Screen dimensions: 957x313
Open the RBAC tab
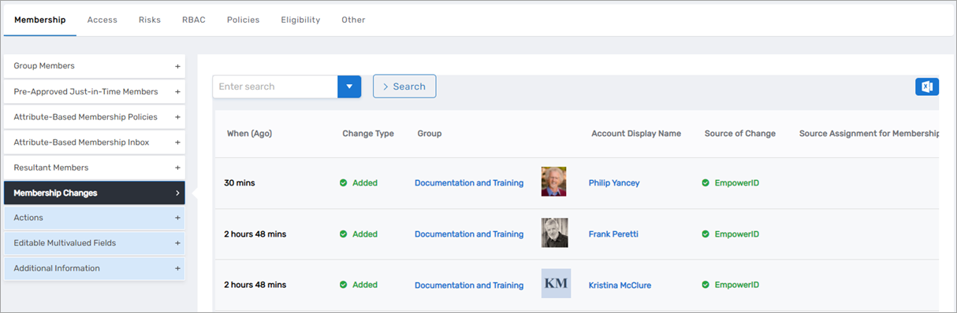pyautogui.click(x=194, y=20)
